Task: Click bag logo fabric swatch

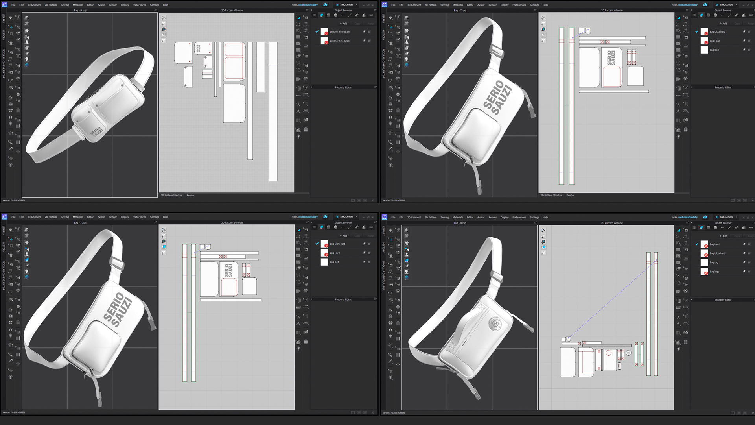Action: click(704, 271)
